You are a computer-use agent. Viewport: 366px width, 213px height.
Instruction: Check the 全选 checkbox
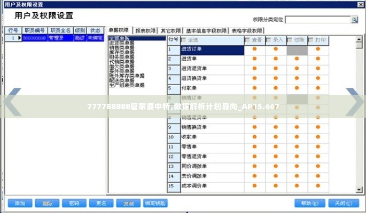184,40
